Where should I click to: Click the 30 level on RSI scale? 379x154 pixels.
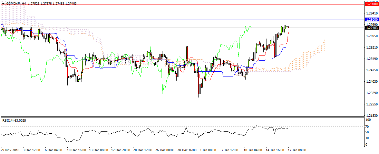point(368,138)
